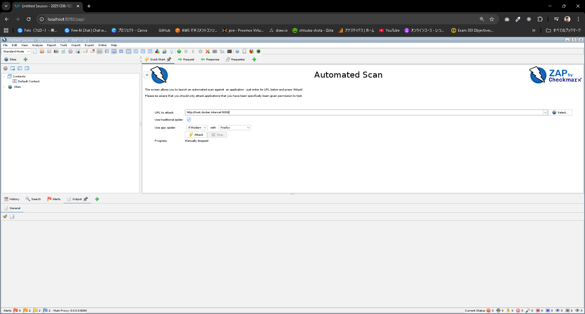Click the add tab plus beside Requester

254,59
